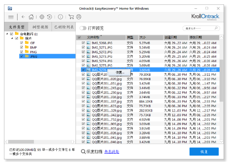Open settings gear icon in toolbar
Screen dimensions: 235x162
[x=42, y=17]
